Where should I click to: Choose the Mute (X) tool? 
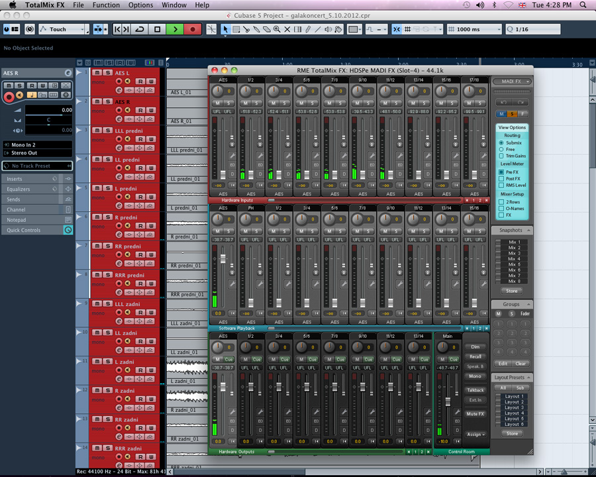287,29
